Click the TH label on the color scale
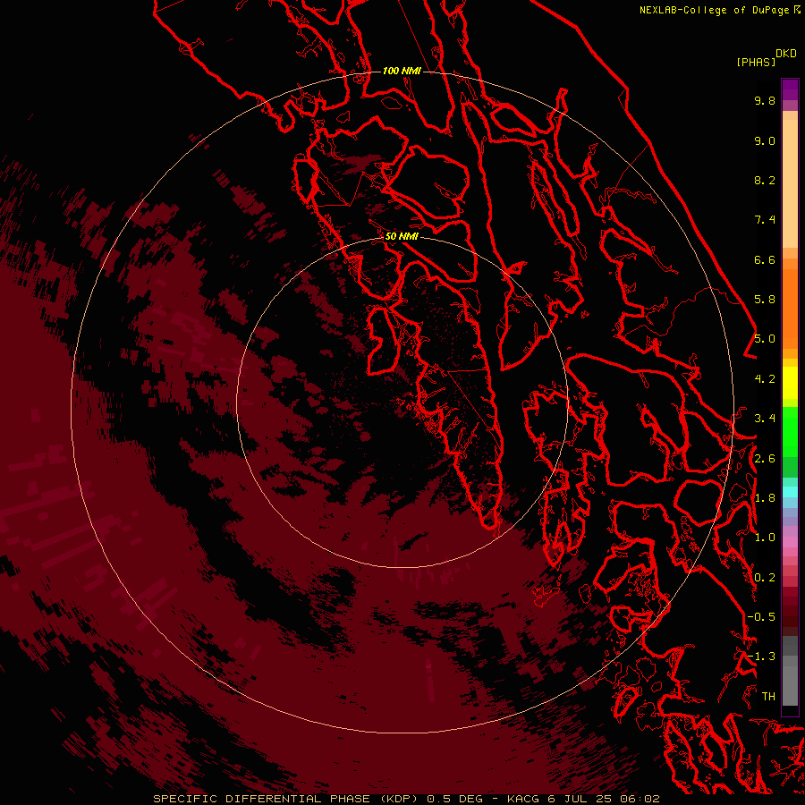Viewport: 805px width, 805px height. click(768, 697)
